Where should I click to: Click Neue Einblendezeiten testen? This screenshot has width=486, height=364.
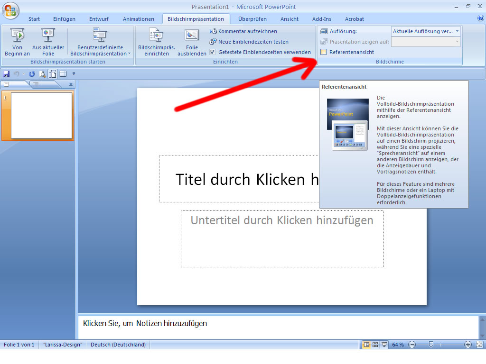point(249,42)
